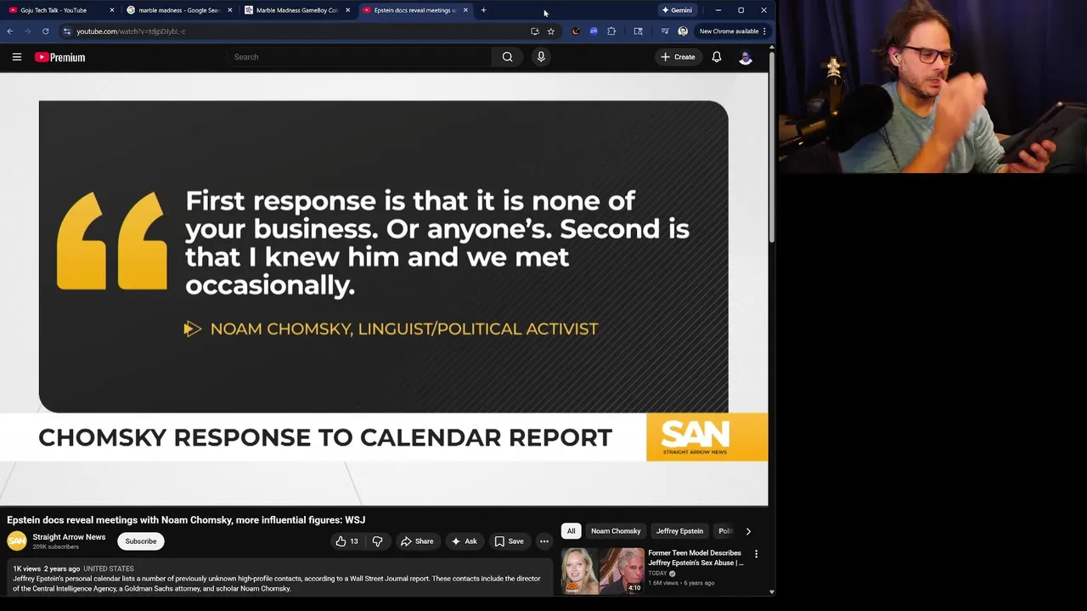This screenshot has height=611, width=1087.
Task: Open the media controls icon in Chrome toolbar
Action: [665, 31]
